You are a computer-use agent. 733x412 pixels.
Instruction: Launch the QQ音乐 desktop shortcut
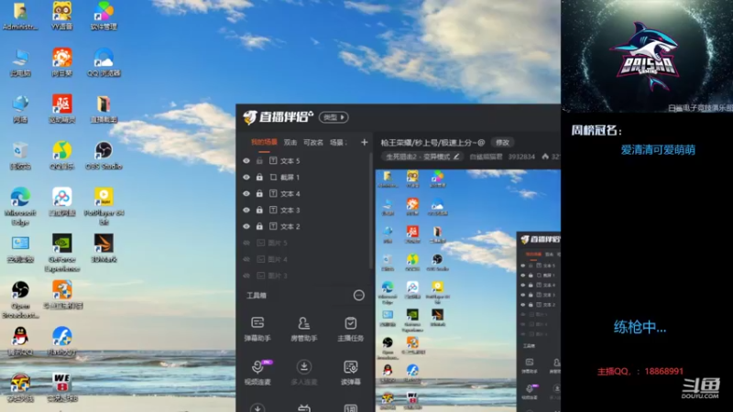pos(61,155)
